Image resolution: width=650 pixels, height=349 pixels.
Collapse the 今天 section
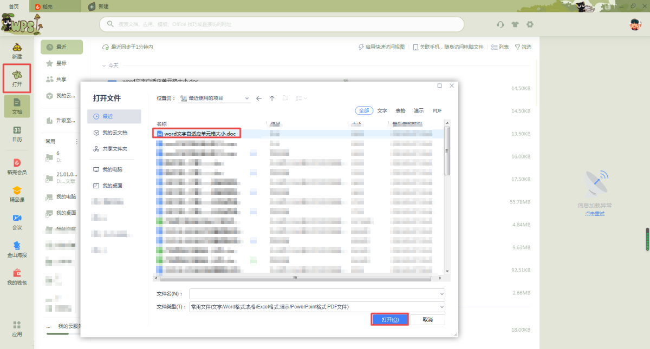(x=104, y=65)
